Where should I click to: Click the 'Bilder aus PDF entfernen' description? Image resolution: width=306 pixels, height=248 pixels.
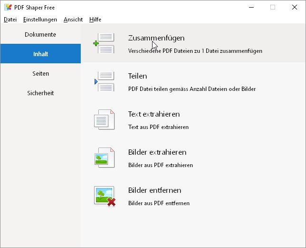click(159, 203)
